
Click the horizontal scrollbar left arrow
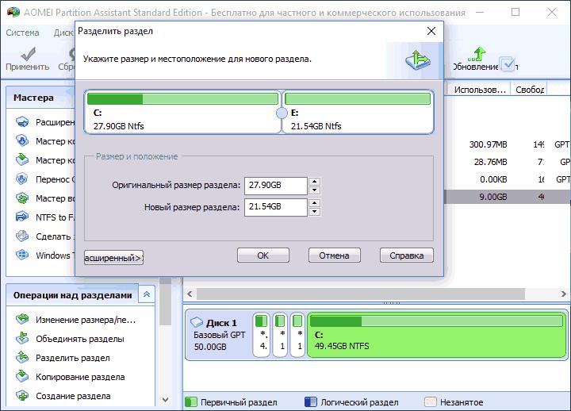click(x=190, y=294)
